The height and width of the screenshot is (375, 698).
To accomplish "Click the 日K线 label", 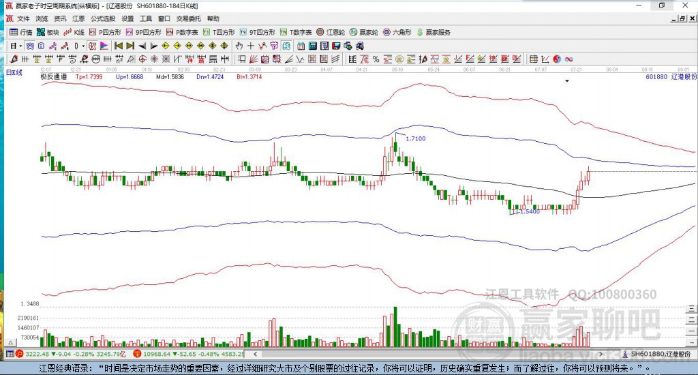I will 14,72.
